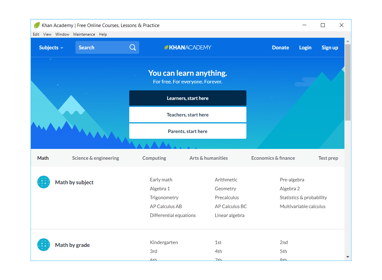Open the Help menu

pyautogui.click(x=103, y=34)
